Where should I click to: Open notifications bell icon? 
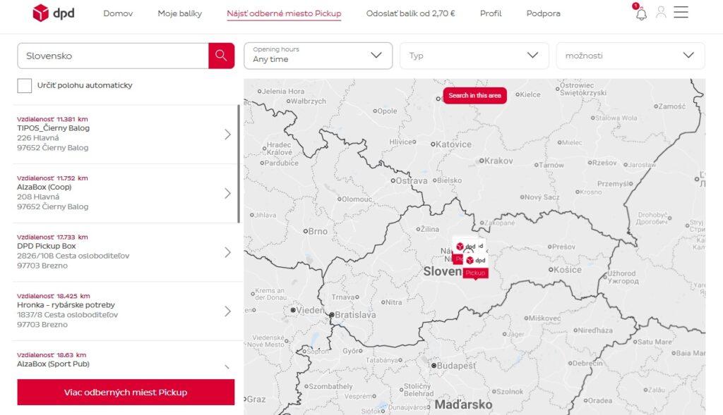point(641,14)
